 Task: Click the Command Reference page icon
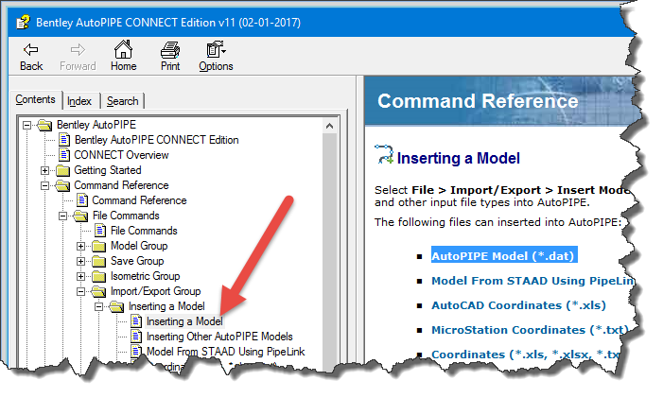[x=82, y=200]
